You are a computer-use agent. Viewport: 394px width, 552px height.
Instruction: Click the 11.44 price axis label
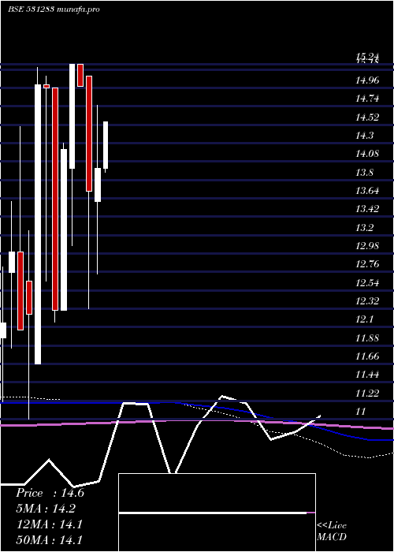(x=367, y=375)
